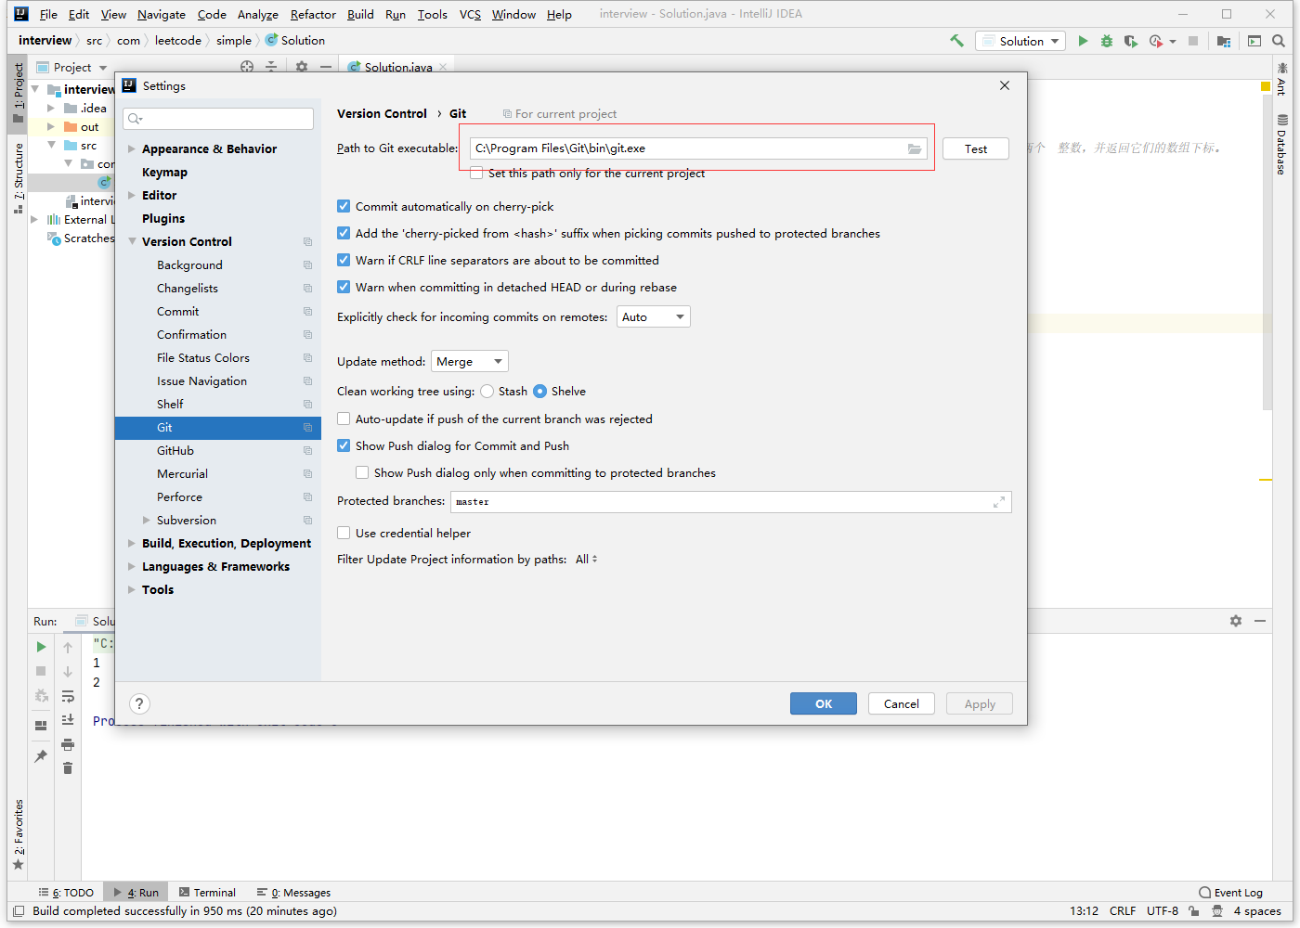Image resolution: width=1300 pixels, height=928 pixels.
Task: Collapse the Version Control settings group
Action: (x=132, y=241)
